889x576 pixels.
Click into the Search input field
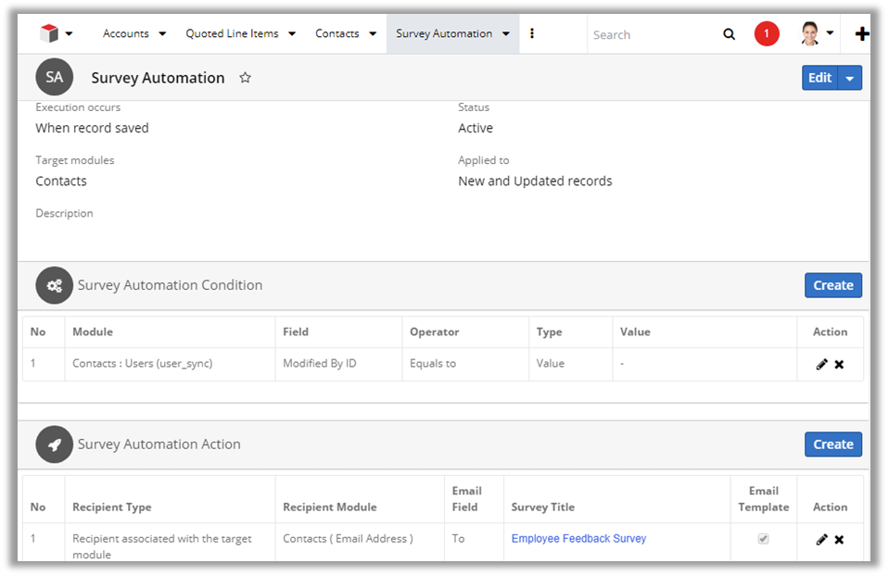click(x=654, y=34)
